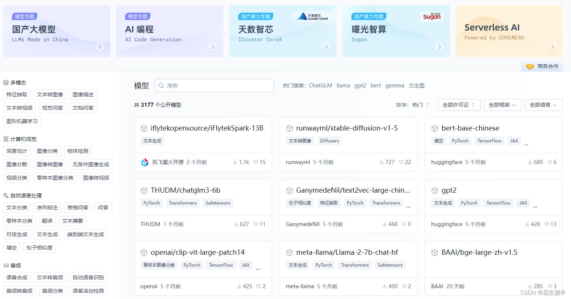
Task: Click the cube icon beside bert-base-chinese
Action: point(435,128)
